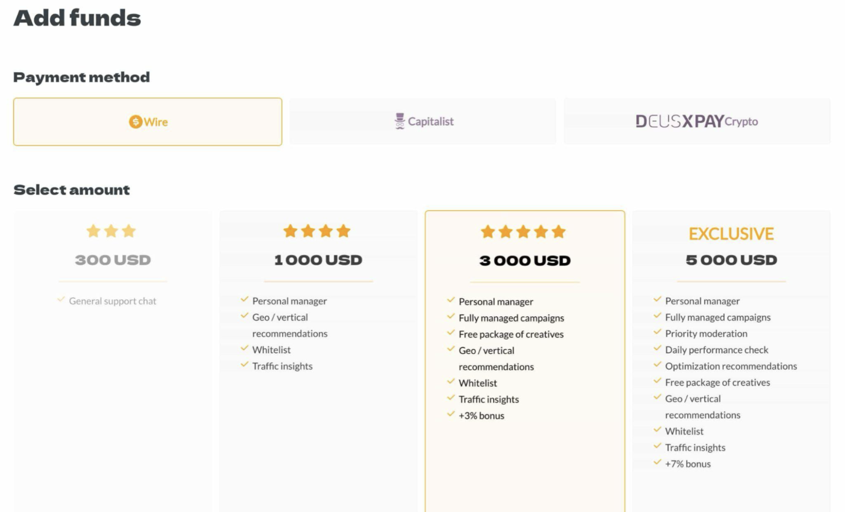Click the Capitalist top-hat logo icon
The width and height of the screenshot is (845, 512).
400,121
